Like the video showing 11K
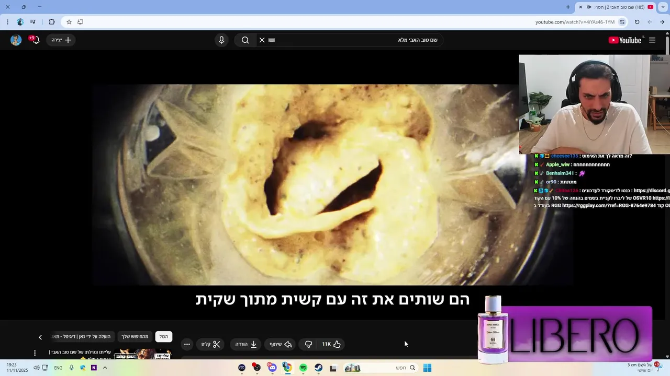 click(331, 344)
